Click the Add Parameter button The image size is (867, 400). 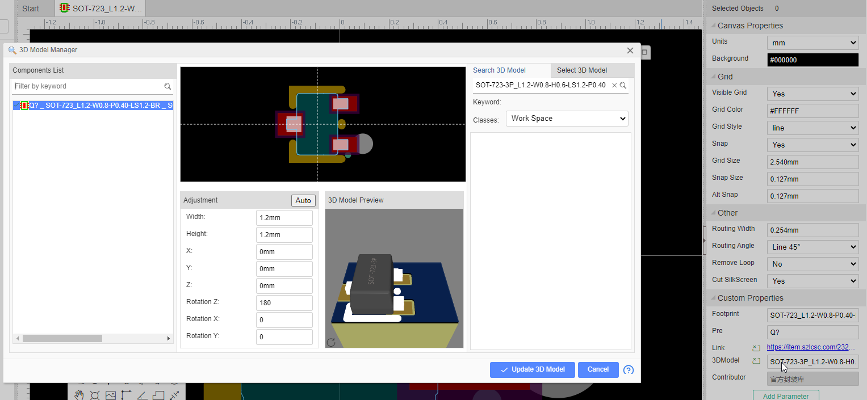785,396
